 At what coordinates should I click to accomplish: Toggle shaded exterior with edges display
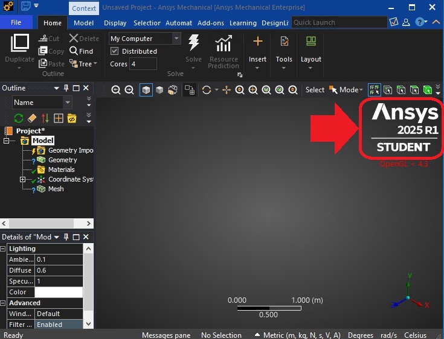146,90
